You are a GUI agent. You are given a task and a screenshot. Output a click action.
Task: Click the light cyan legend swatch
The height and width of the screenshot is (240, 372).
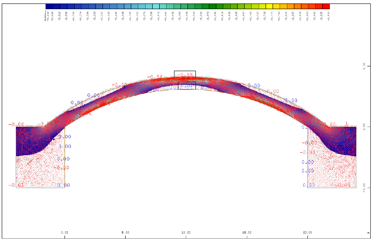156,7
